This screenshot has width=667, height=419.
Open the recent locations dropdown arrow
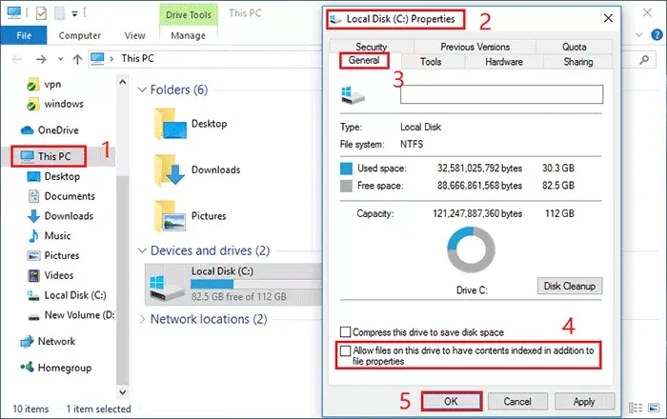coord(60,59)
